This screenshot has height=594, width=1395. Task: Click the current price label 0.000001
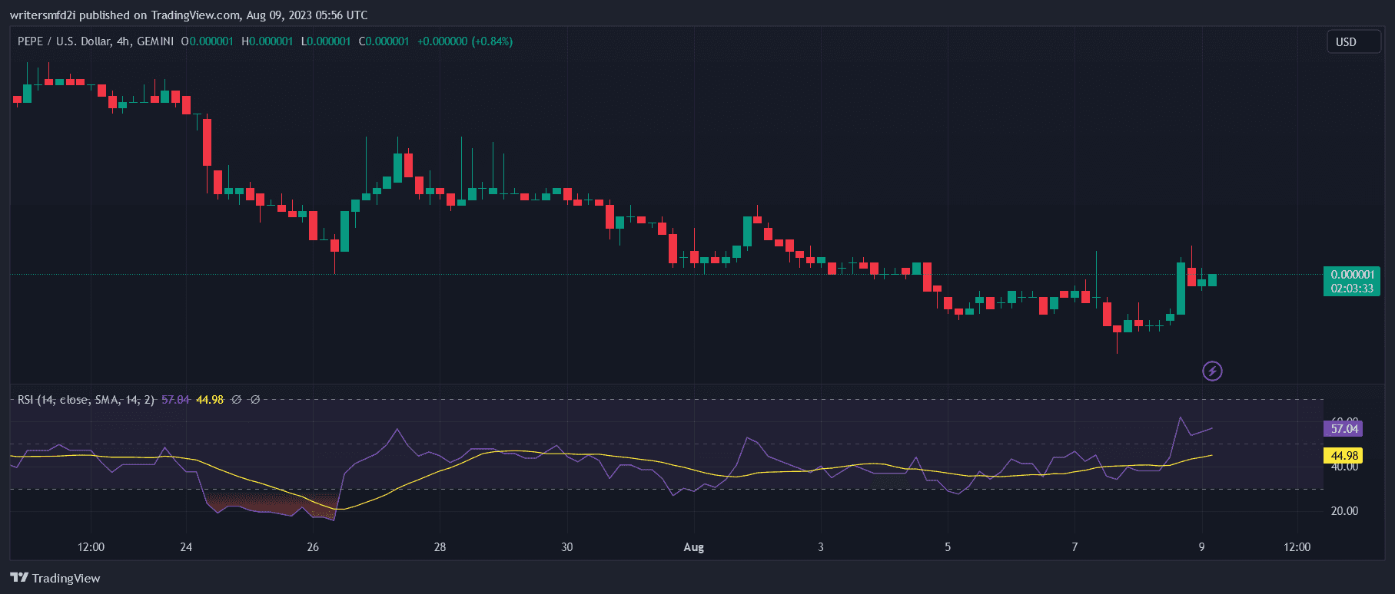click(x=1352, y=275)
